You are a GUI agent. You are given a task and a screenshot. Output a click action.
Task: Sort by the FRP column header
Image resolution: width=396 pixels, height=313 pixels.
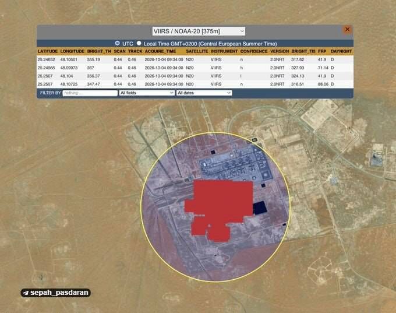pos(322,51)
